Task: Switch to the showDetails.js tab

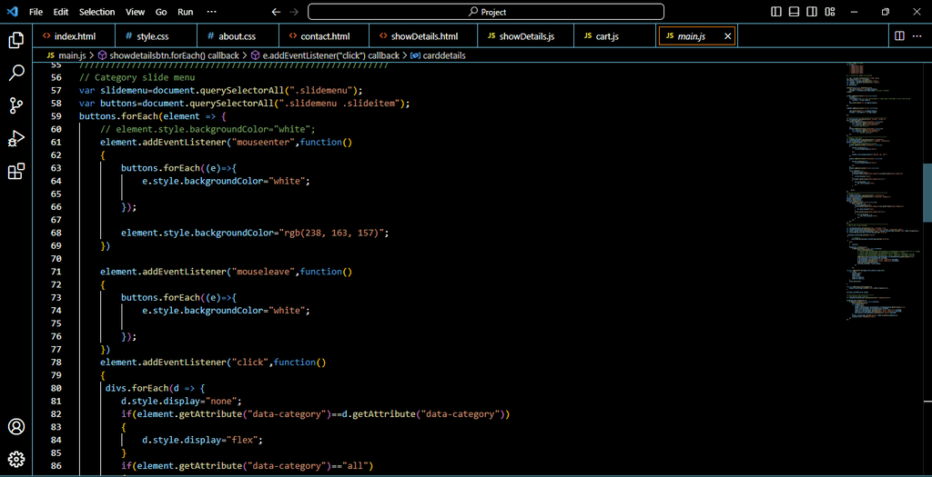Action: [x=526, y=36]
